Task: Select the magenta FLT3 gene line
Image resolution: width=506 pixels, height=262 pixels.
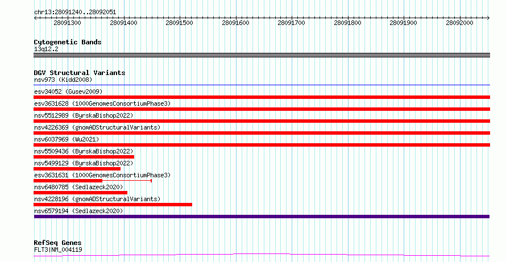Action: [262, 255]
